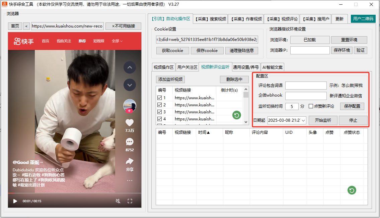Open comments via speech bubble icon

(130, 142)
